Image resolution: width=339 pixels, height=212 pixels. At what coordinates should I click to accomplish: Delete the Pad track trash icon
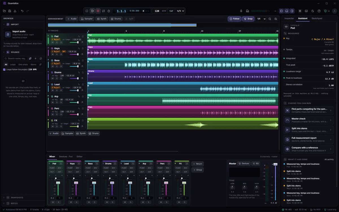[83, 36]
